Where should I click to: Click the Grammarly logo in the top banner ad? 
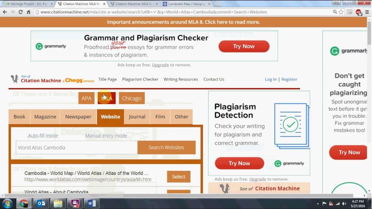51,46
